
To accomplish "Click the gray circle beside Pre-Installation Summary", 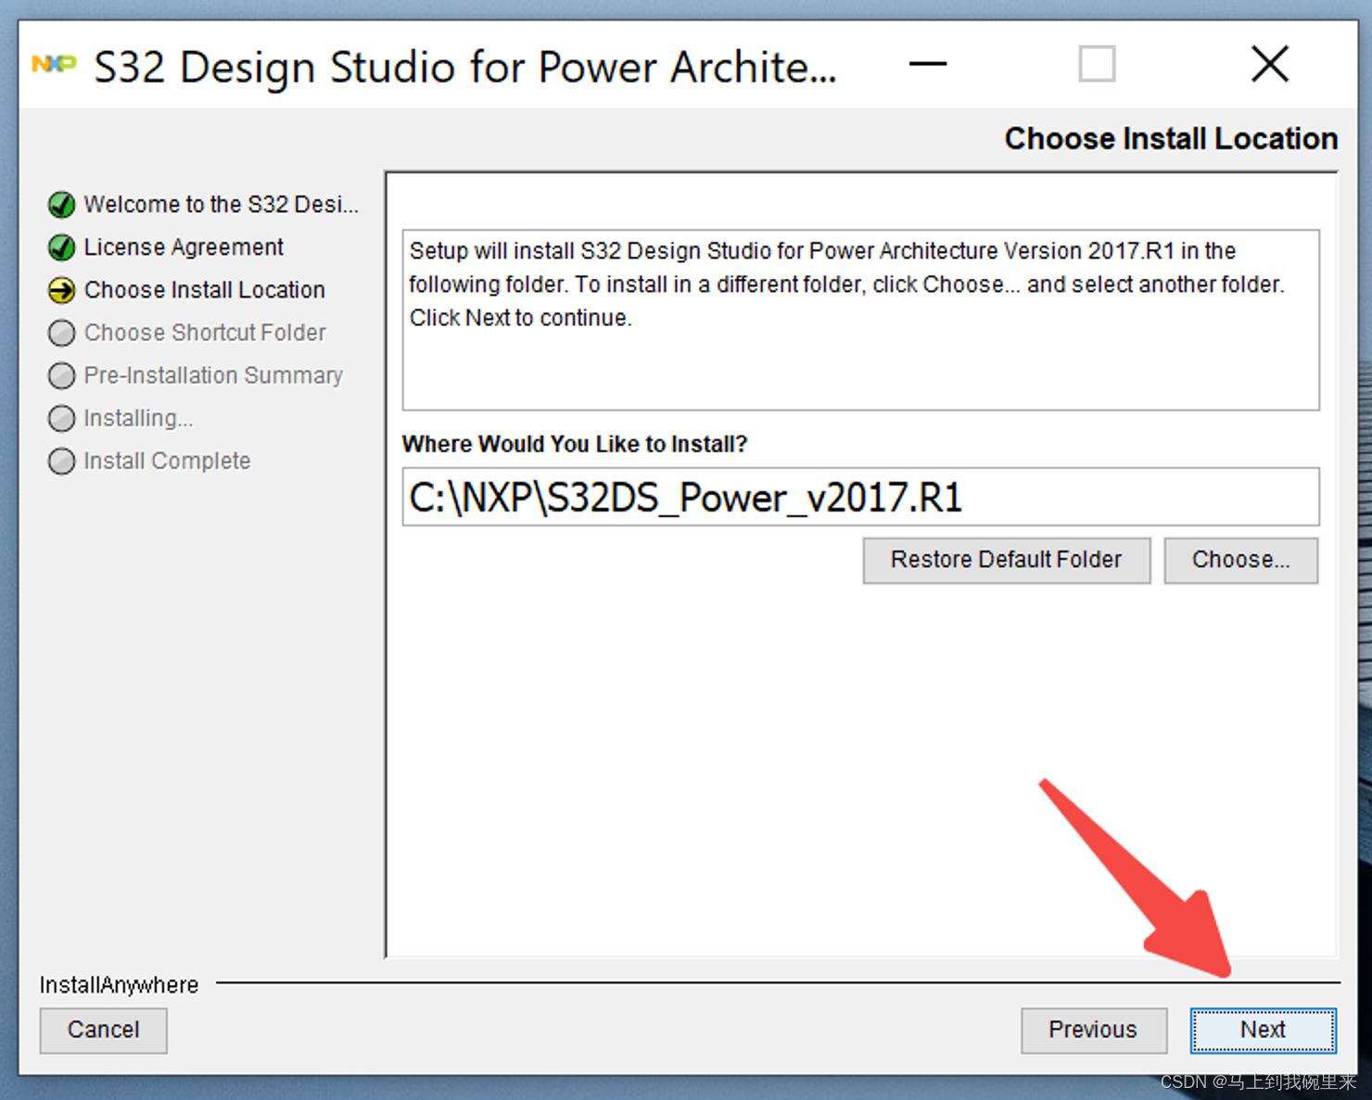I will tap(61, 375).
